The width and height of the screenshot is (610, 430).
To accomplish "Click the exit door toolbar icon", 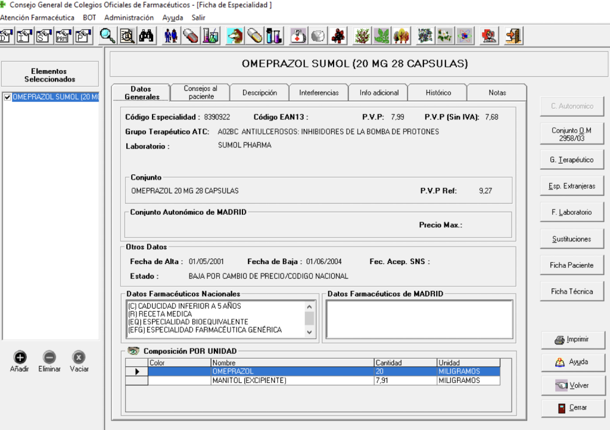I will point(513,36).
